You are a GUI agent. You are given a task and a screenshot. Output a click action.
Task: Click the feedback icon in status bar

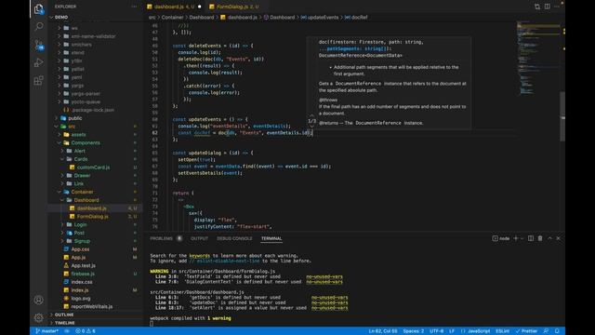tap(546, 331)
